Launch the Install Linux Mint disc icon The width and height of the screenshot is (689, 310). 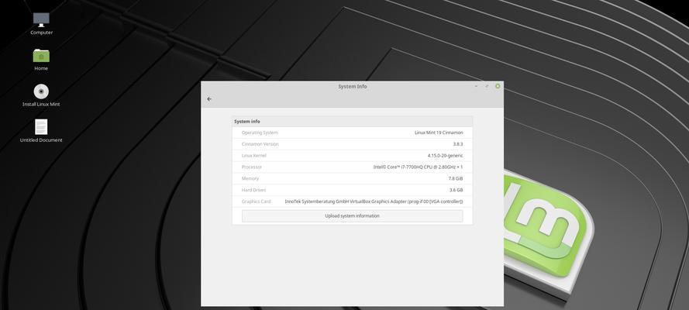pos(41,91)
